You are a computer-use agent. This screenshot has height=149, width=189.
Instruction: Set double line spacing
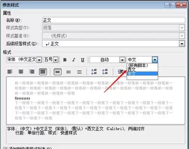[x=79, y=72]
